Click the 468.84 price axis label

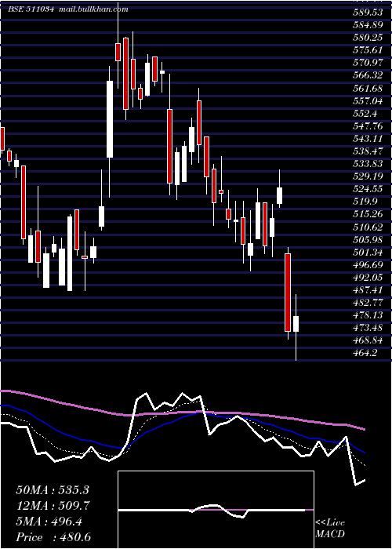pyautogui.click(x=367, y=341)
